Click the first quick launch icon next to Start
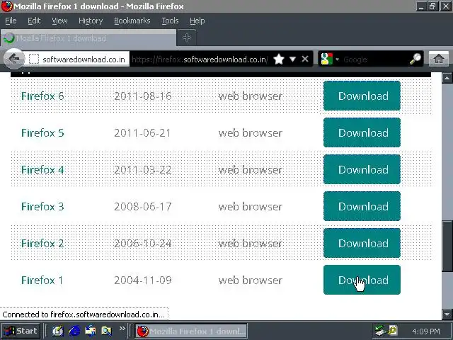The image size is (453, 340). click(x=58, y=331)
